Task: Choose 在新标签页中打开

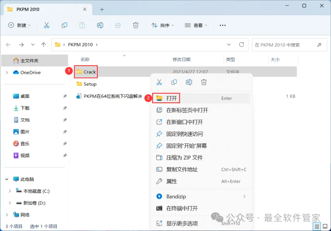Action: [x=201, y=110]
